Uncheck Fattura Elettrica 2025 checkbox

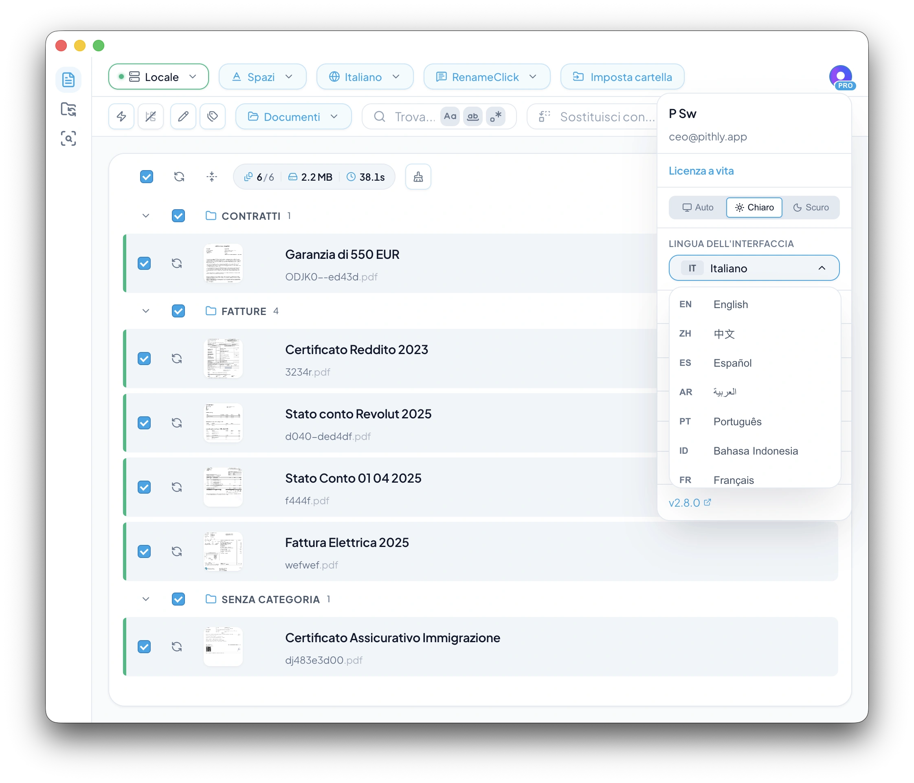144,552
